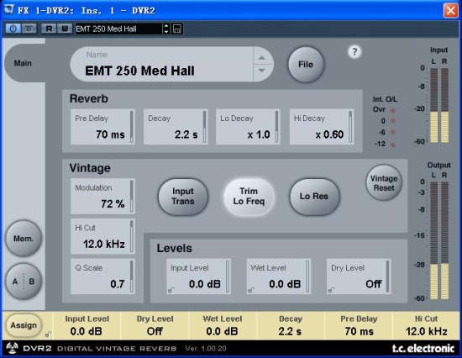Click the Vintage Reset button

coord(384,183)
